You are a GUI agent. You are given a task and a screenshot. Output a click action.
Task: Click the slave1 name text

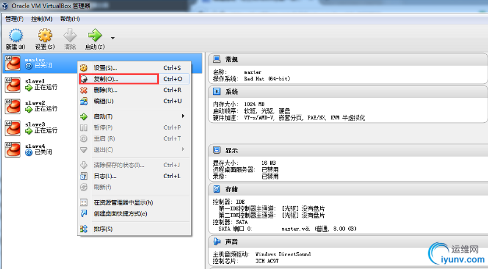tap(35, 82)
